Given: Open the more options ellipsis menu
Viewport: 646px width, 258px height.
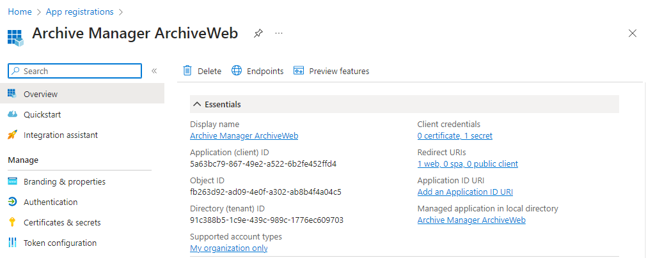Looking at the screenshot, I should 279,33.
